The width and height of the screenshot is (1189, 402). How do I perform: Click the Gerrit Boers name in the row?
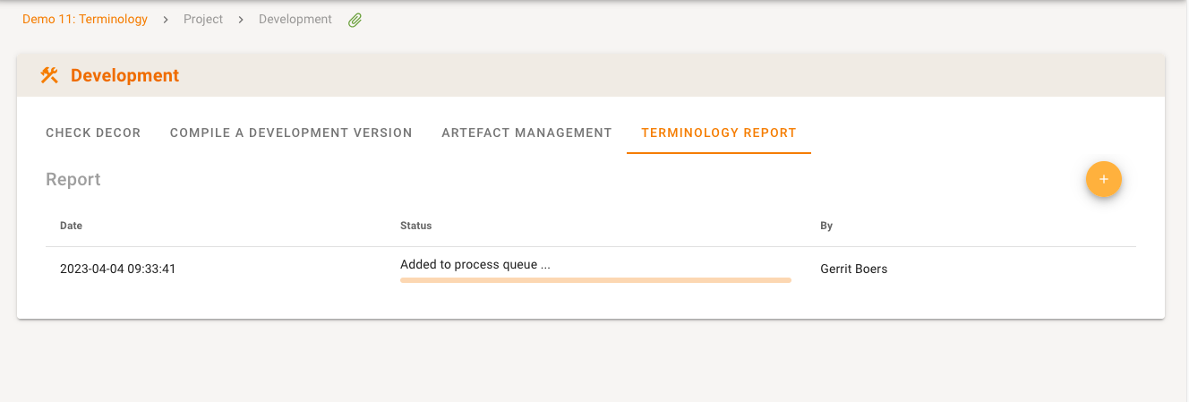(x=853, y=269)
